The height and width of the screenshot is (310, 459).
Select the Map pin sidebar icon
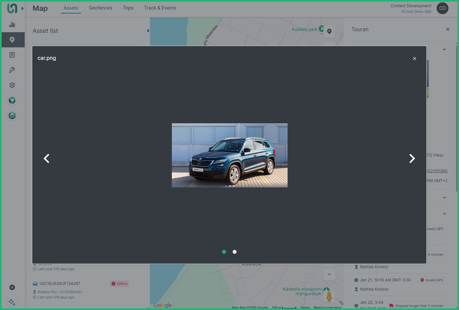pos(12,40)
